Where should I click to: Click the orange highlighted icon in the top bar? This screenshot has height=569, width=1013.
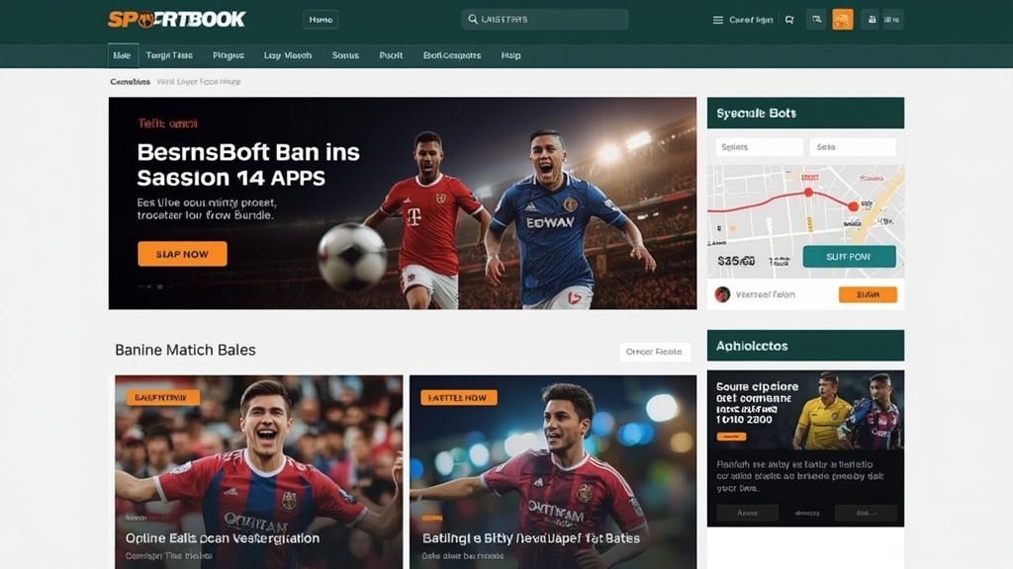tap(843, 20)
